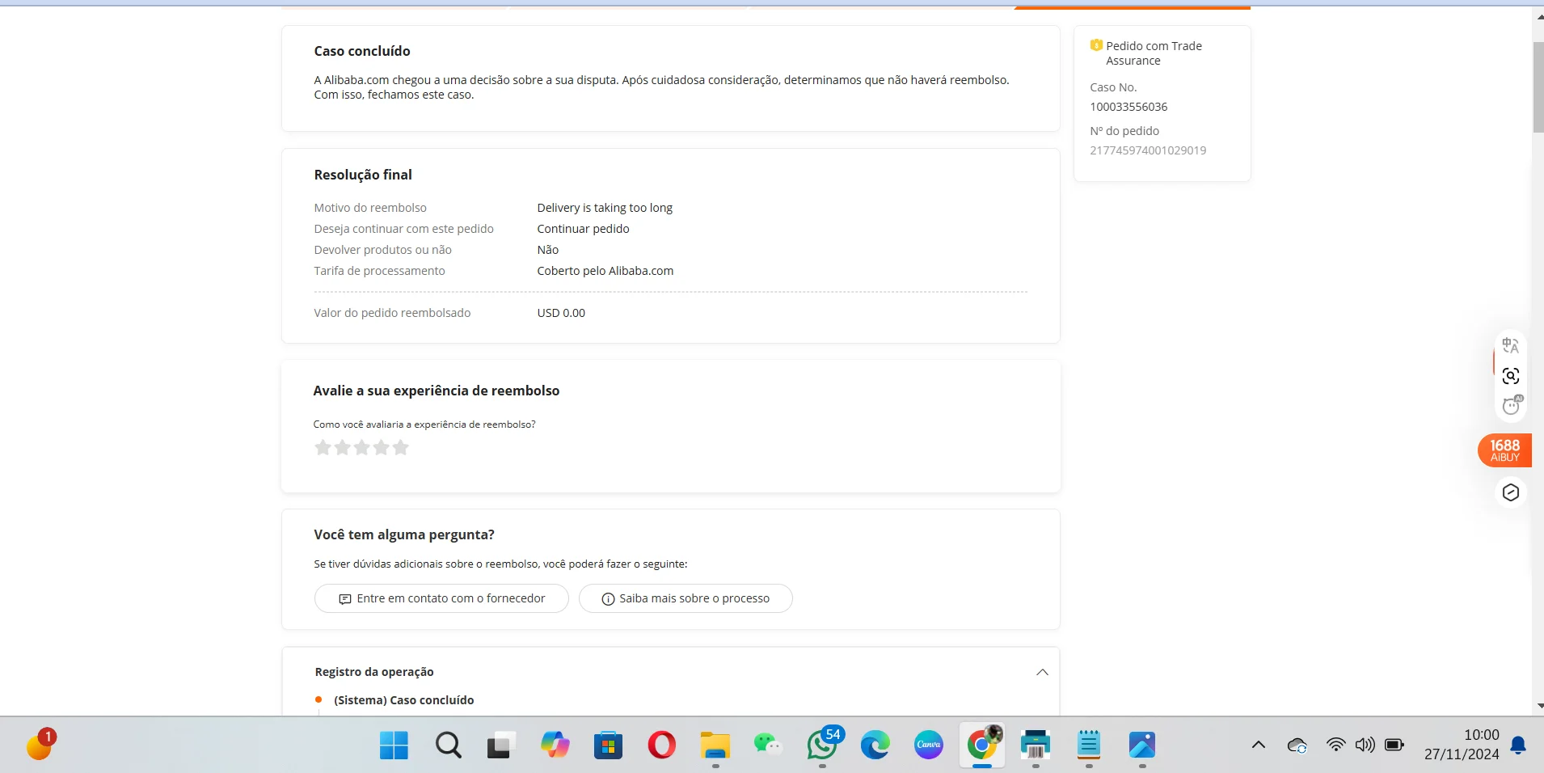1544x773 pixels.
Task: Click 'Entre em contato com o fornecedor' button
Action: (441, 598)
